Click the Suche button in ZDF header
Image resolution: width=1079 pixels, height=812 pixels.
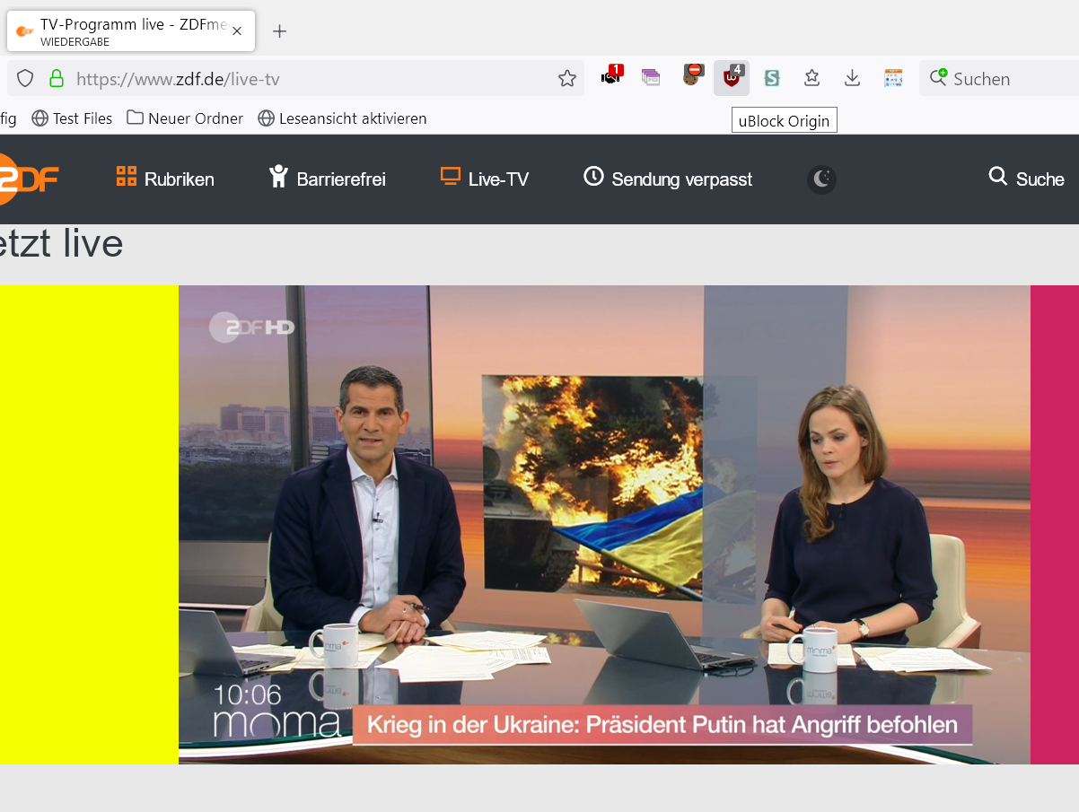pos(1026,179)
